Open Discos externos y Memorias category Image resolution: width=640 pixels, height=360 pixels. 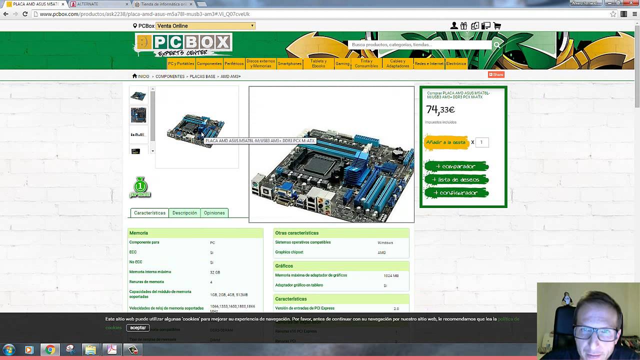[x=260, y=63]
